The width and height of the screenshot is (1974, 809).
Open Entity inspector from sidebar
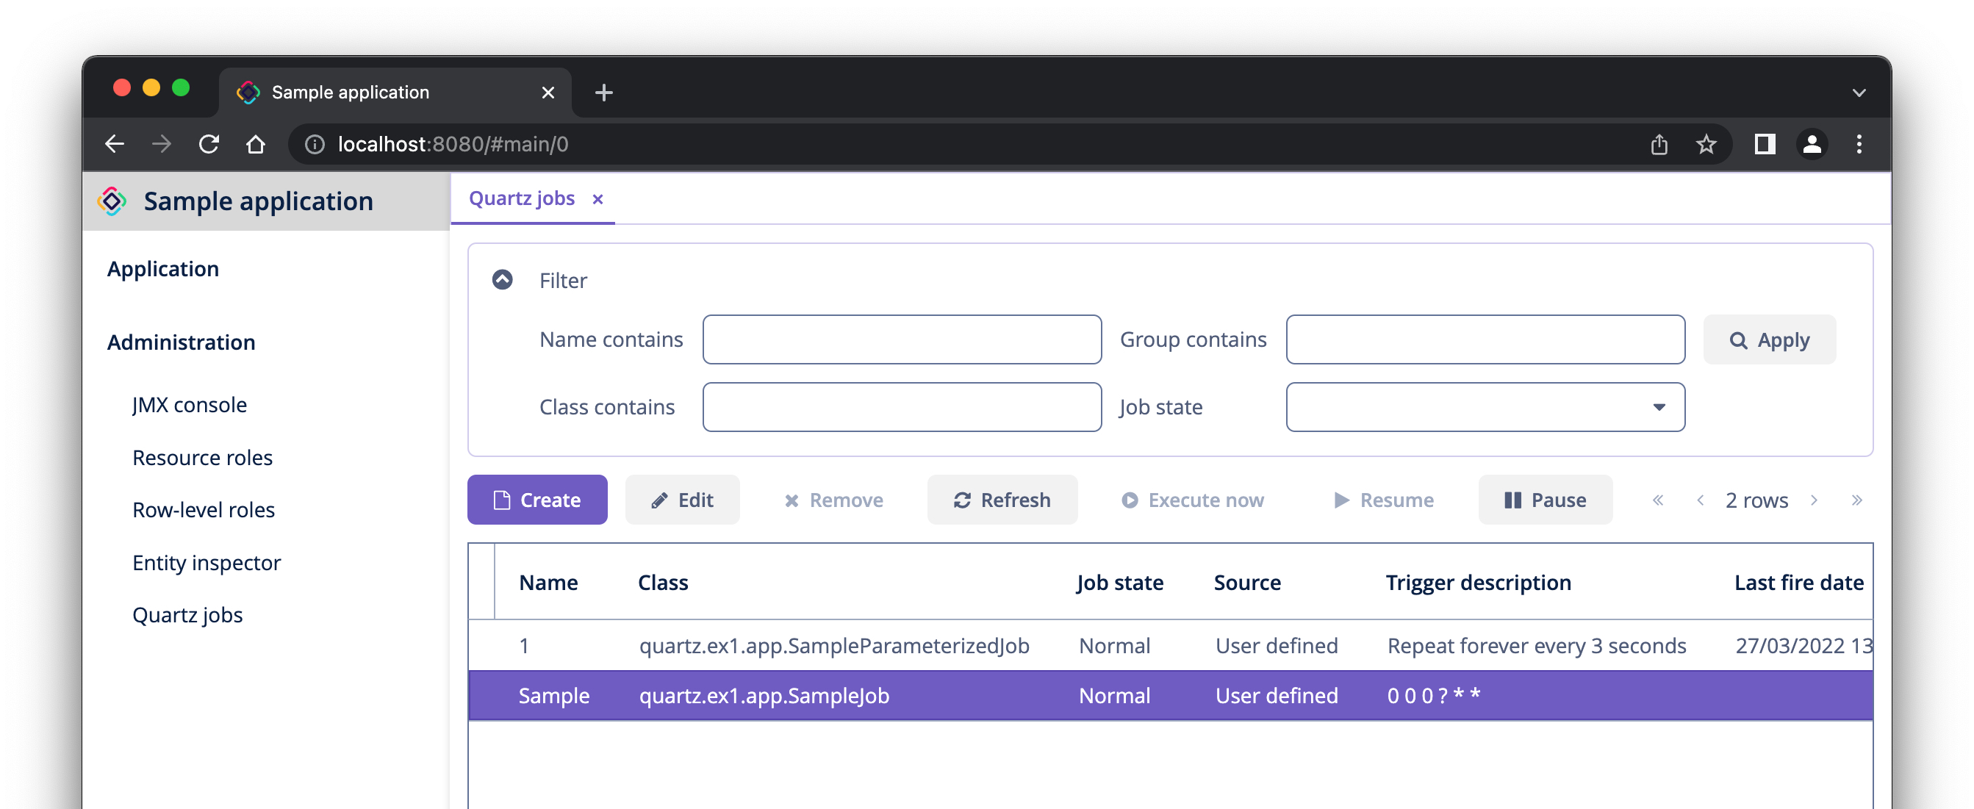pyautogui.click(x=206, y=563)
